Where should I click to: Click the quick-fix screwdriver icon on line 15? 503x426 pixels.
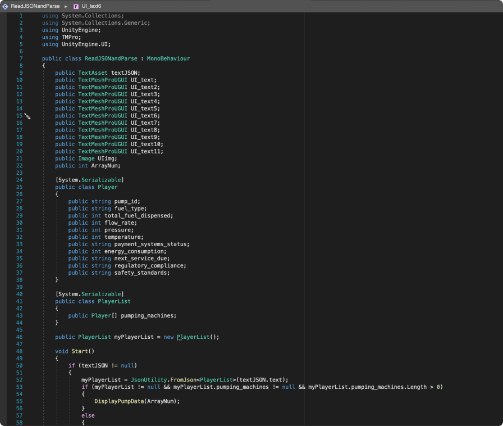pos(27,116)
